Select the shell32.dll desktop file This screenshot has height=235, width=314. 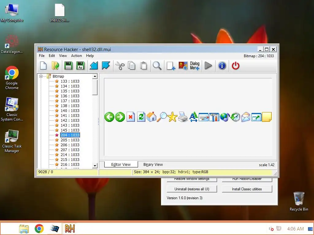[59, 13]
